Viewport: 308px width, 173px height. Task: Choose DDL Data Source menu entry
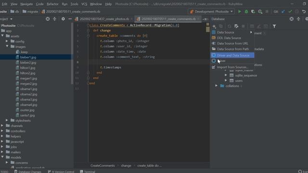pyautogui.click(x=232, y=38)
